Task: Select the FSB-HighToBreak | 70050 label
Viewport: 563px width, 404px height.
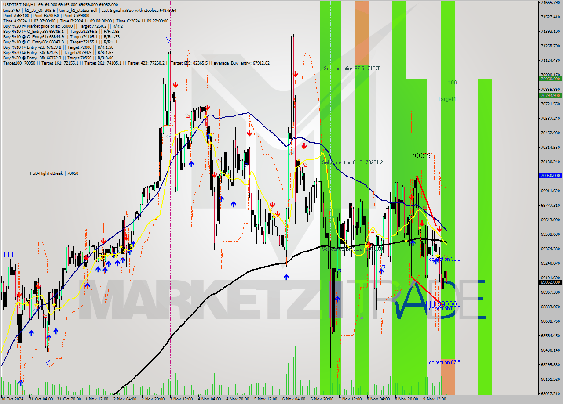Action: pos(54,173)
